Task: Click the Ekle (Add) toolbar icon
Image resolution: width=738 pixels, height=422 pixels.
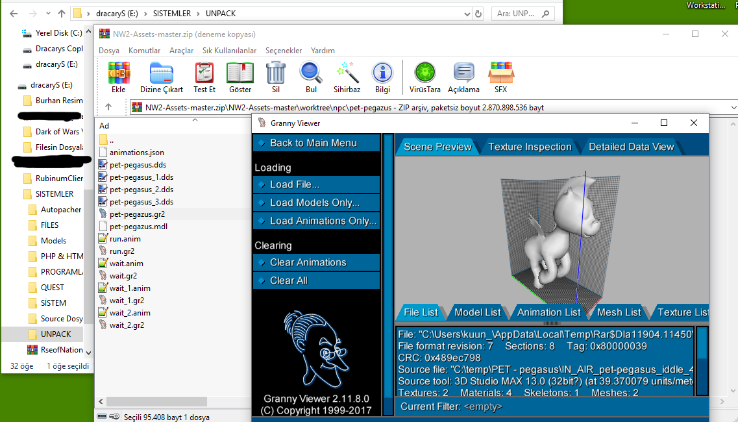Action: tap(119, 73)
